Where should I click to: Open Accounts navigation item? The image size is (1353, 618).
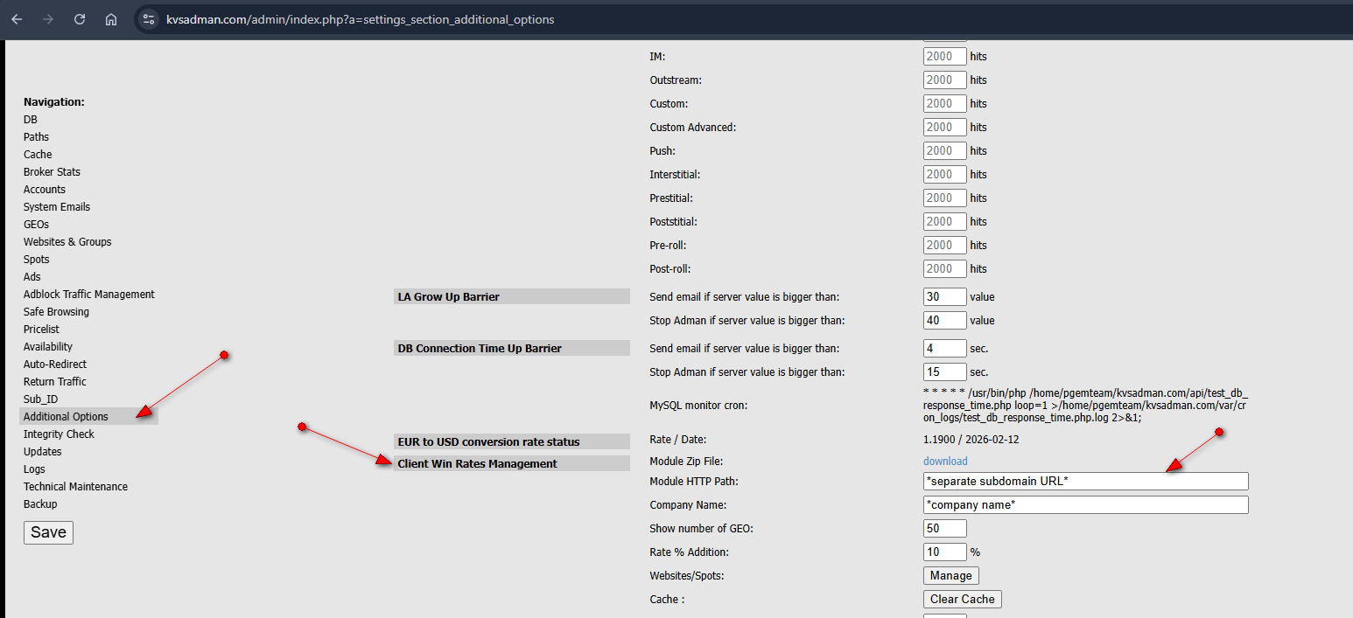45,190
